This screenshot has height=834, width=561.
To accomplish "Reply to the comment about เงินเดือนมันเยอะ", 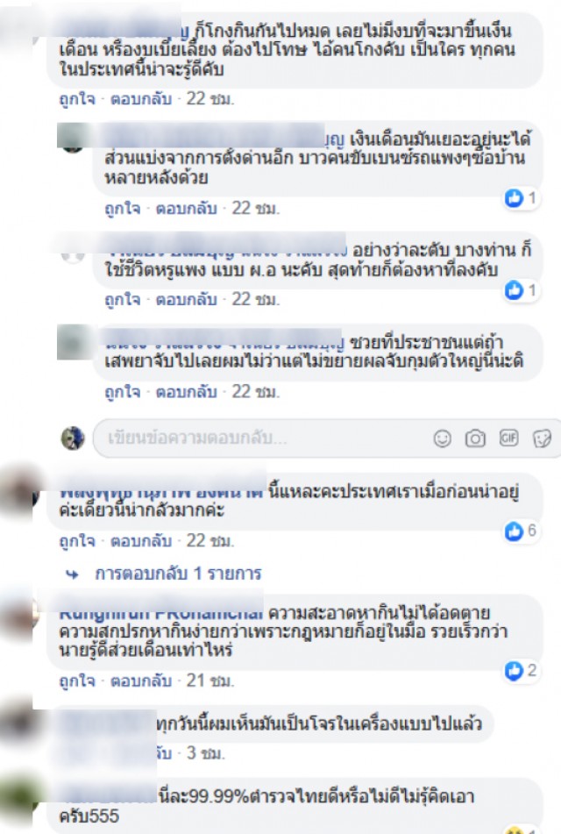I will tap(186, 208).
